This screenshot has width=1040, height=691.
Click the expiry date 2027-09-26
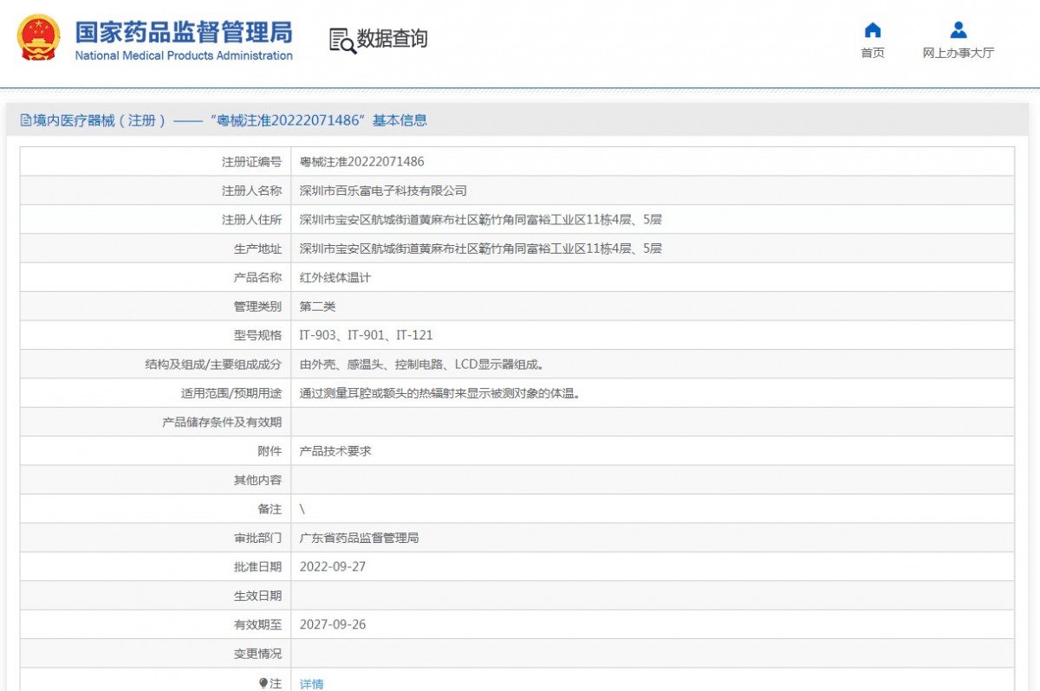333,624
